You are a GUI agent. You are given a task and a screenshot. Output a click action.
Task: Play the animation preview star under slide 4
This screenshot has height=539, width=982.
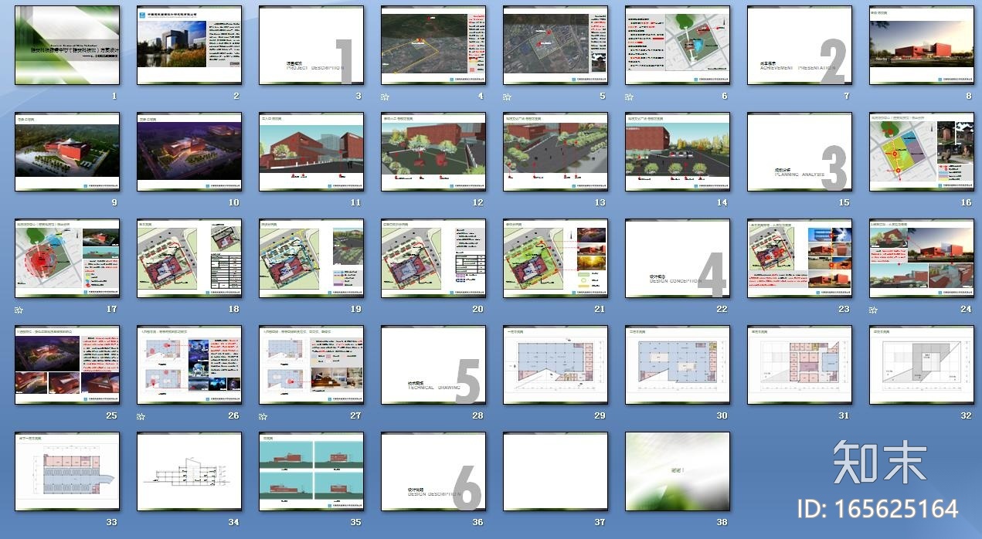click(382, 96)
